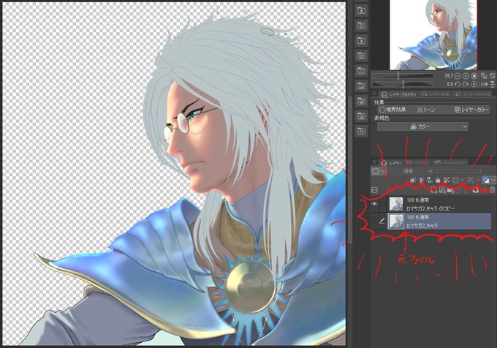Toggle the トーン effect
The height and width of the screenshot is (348, 497).
(425, 110)
